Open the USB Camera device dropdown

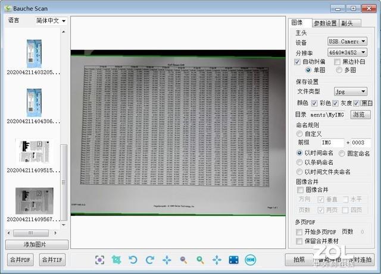[347, 42]
